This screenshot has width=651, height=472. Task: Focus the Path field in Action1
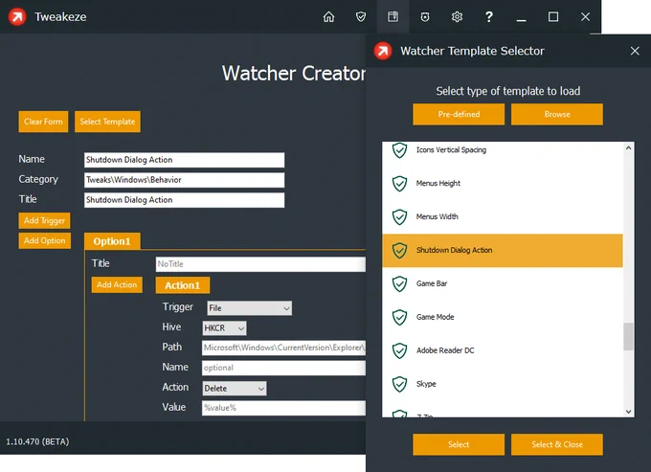[284, 348]
